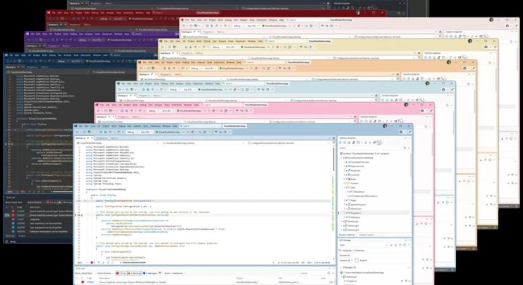
Task: Select Startup.cs in the Solution Explorer tree
Action: (355, 217)
